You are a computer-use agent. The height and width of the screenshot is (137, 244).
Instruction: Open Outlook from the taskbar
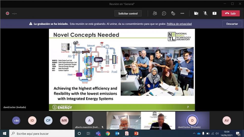click(117, 133)
